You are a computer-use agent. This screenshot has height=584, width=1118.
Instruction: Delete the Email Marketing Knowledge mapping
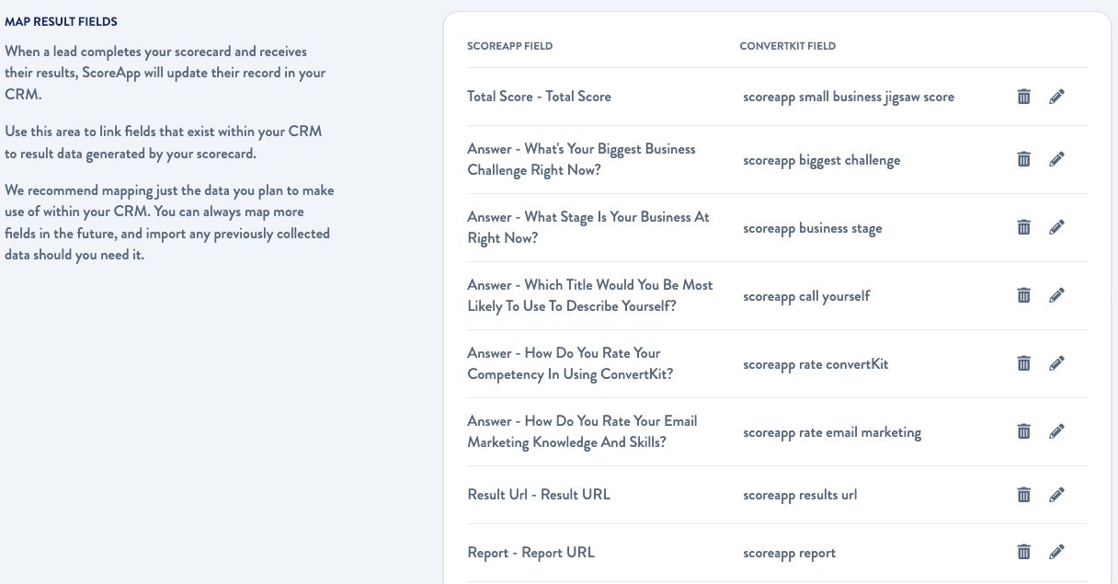[x=1023, y=431]
